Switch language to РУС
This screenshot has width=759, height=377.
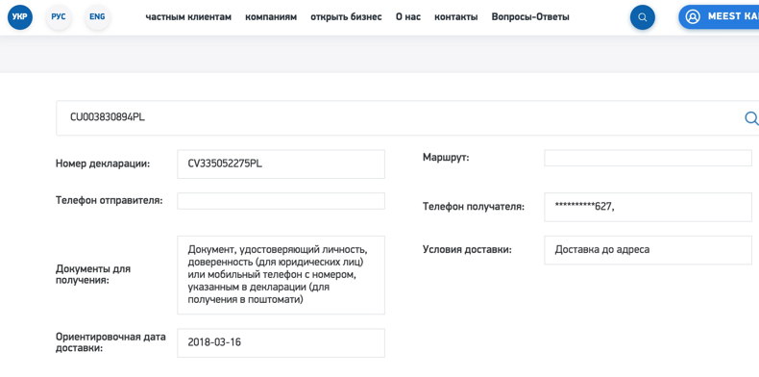(x=59, y=17)
